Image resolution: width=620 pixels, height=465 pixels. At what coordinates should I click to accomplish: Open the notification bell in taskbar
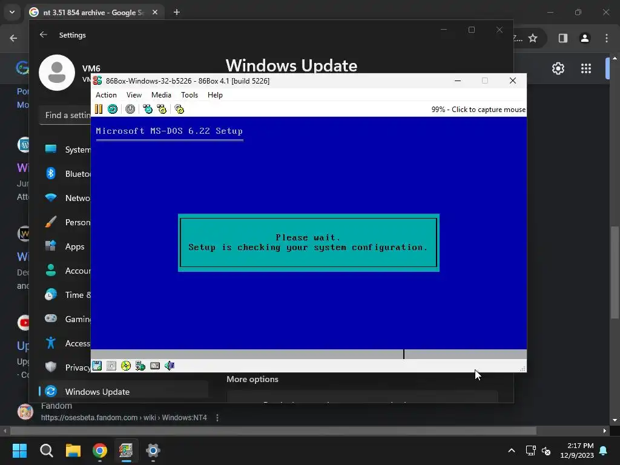point(604,450)
